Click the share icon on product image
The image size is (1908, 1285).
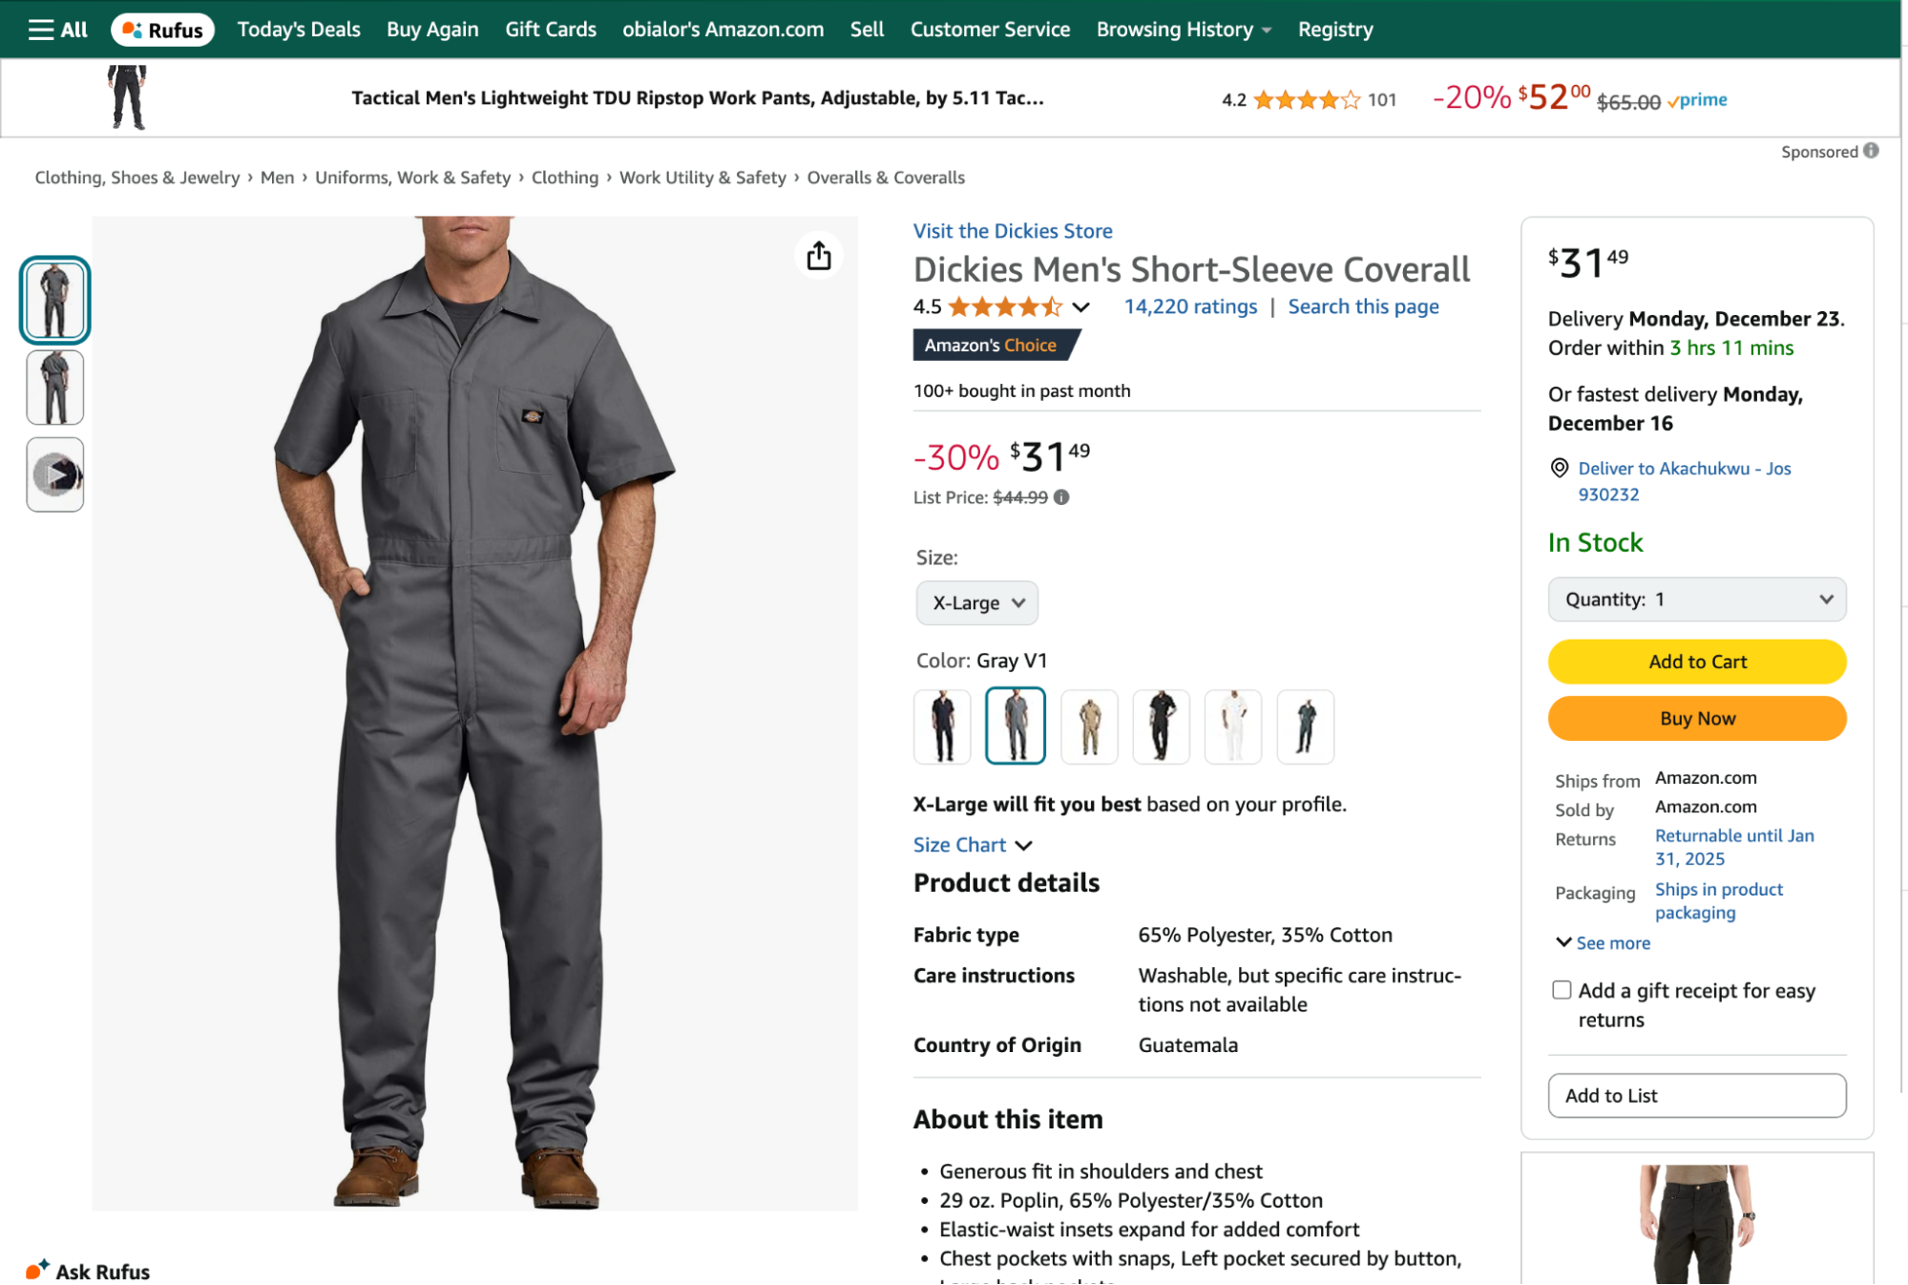(x=818, y=255)
